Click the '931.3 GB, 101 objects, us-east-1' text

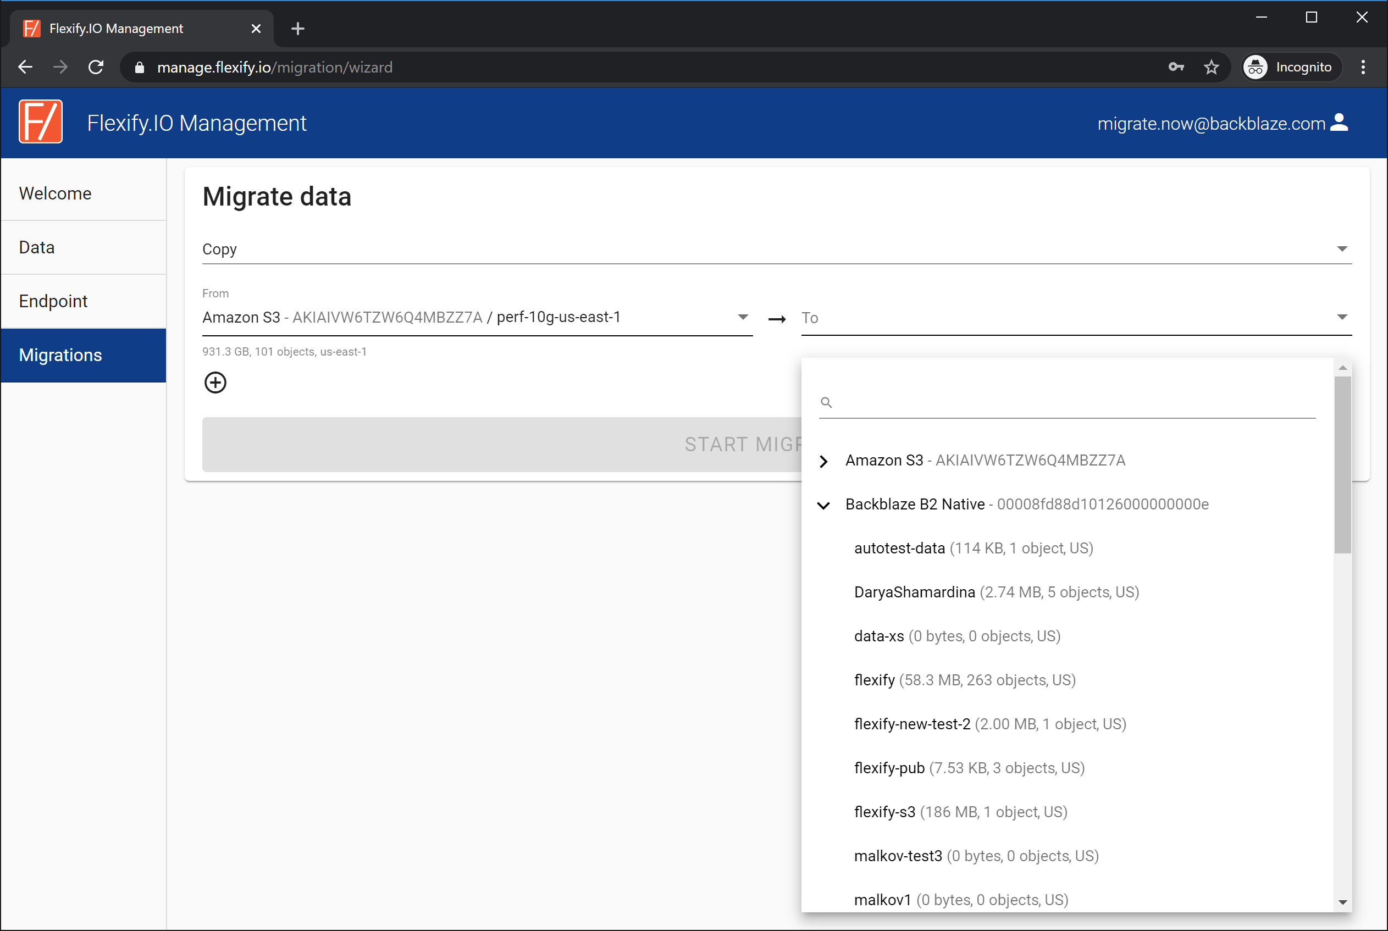pyautogui.click(x=285, y=352)
